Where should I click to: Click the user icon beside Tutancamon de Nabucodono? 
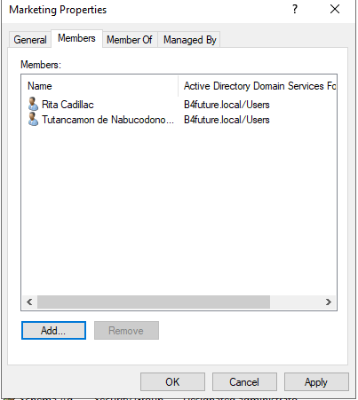[33, 119]
